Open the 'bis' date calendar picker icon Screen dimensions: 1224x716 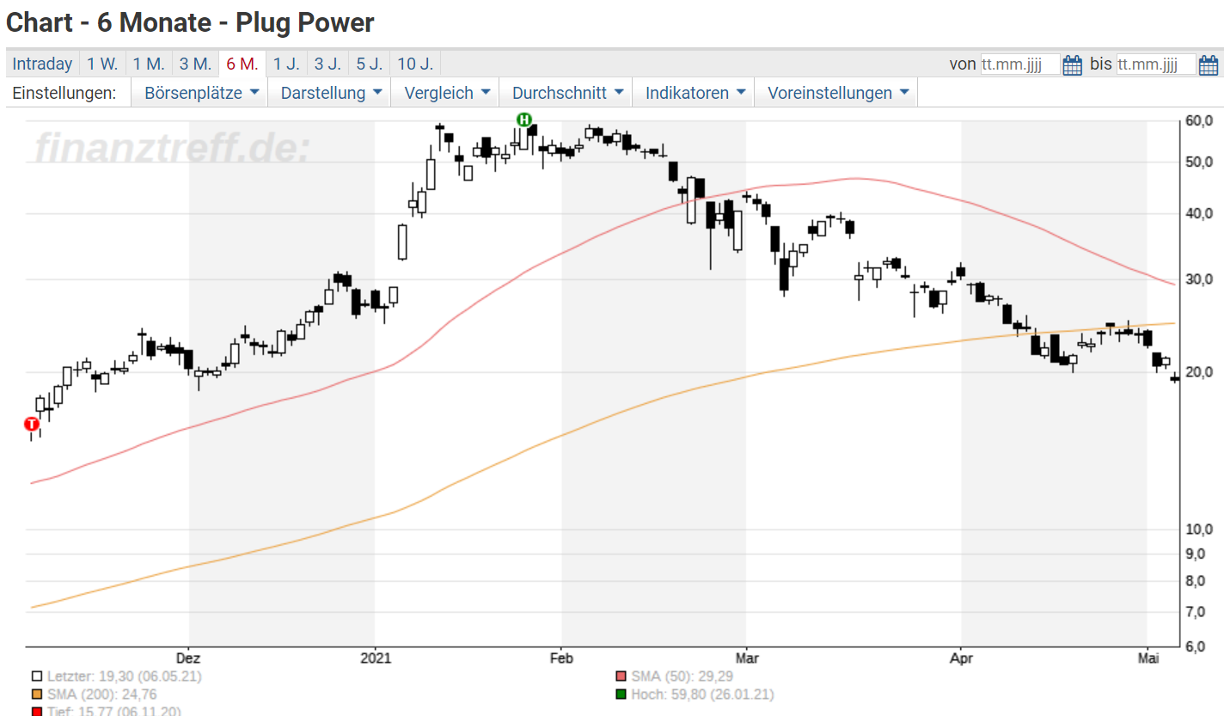point(1208,64)
